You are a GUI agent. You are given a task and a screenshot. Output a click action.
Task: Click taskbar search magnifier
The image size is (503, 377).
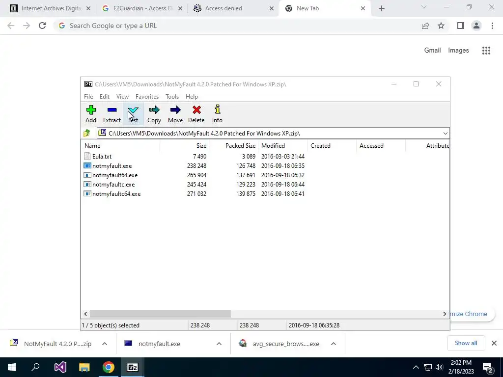click(35, 367)
